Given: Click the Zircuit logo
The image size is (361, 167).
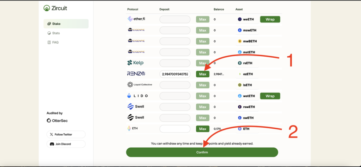Looking at the screenshot, I should coord(55,8).
